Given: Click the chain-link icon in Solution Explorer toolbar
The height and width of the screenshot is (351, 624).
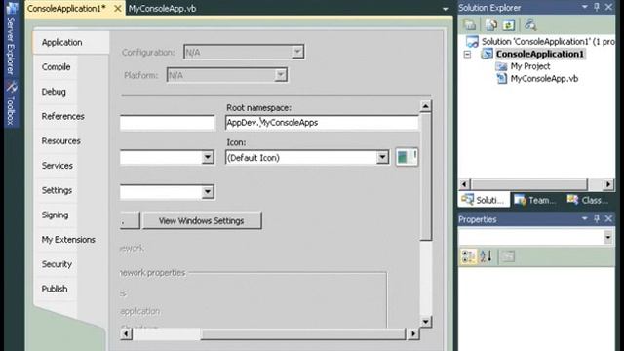Looking at the screenshot, I should [530, 24].
